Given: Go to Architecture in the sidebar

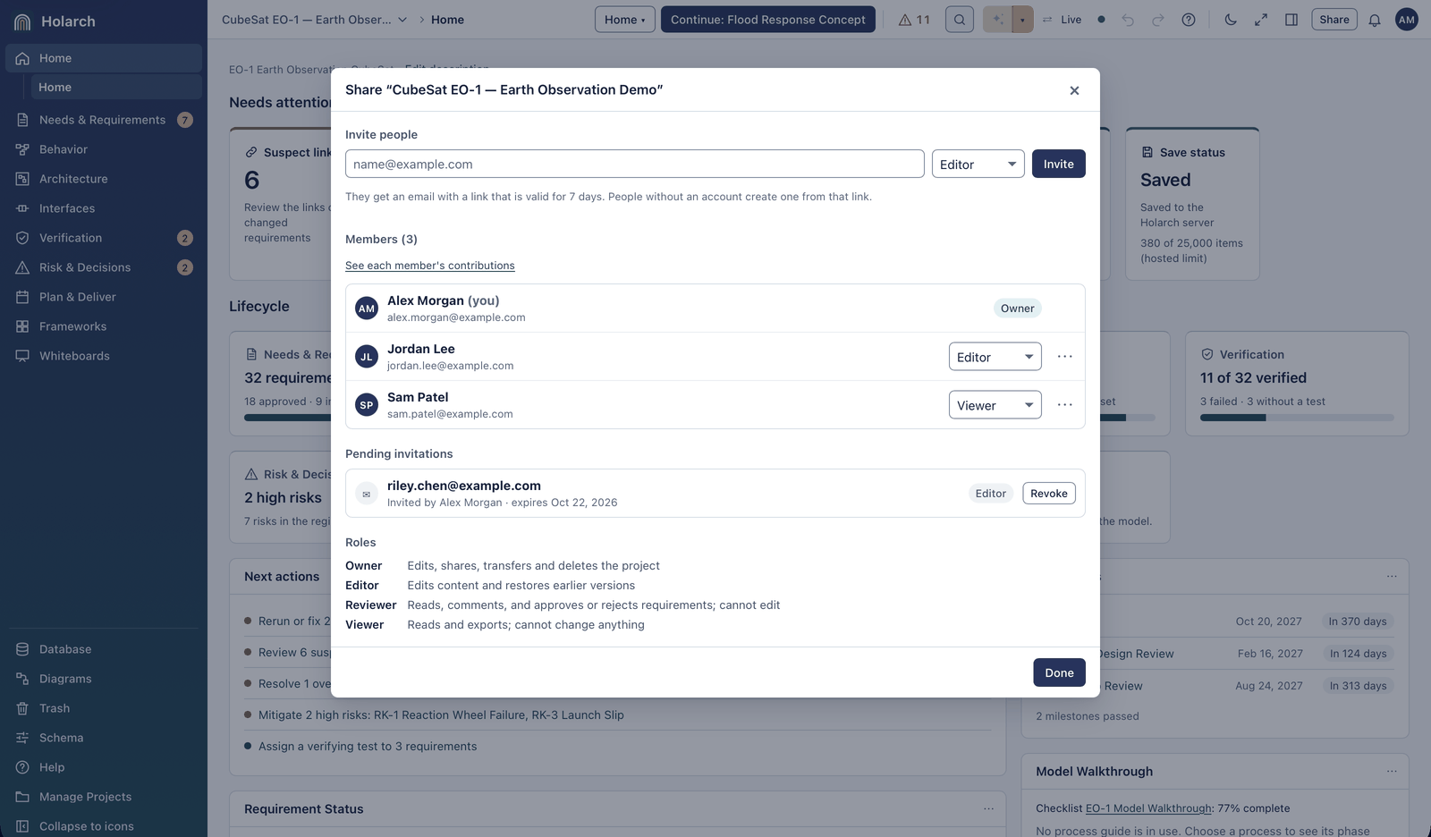Looking at the screenshot, I should (x=104, y=179).
